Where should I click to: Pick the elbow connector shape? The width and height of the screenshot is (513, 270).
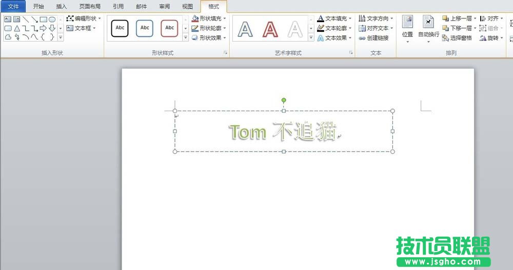[x=26, y=29]
